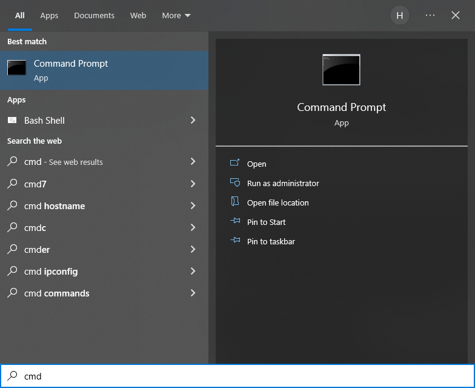Switch to the Apps tab
475x388 pixels.
49,16
